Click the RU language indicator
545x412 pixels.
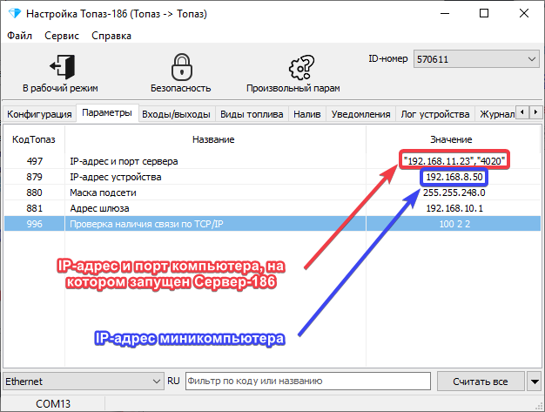(173, 381)
